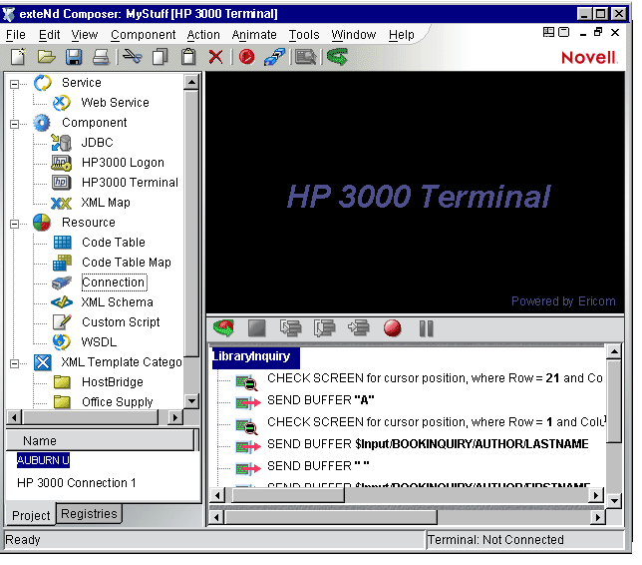The height and width of the screenshot is (565, 642).
Task: Click the Cut scissors icon
Action: pos(133,57)
